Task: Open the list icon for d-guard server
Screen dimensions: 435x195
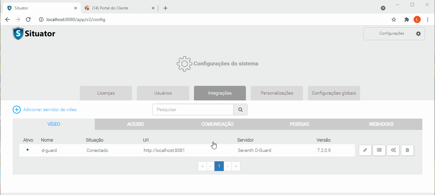Action: point(379,150)
